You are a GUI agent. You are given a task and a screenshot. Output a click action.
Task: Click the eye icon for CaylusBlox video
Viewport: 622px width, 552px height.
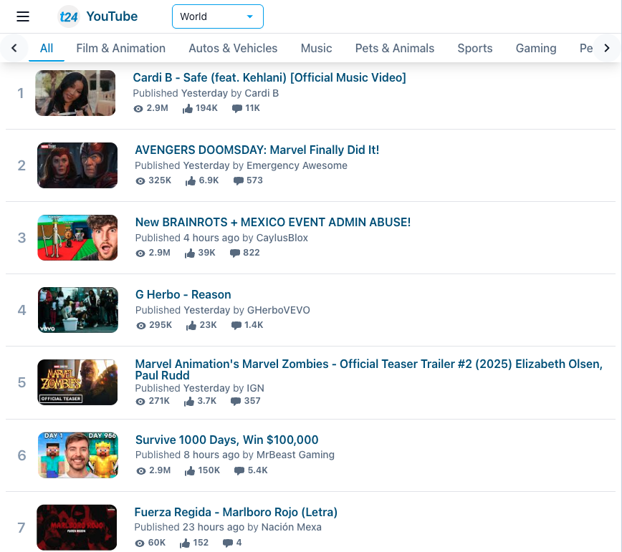coord(140,253)
